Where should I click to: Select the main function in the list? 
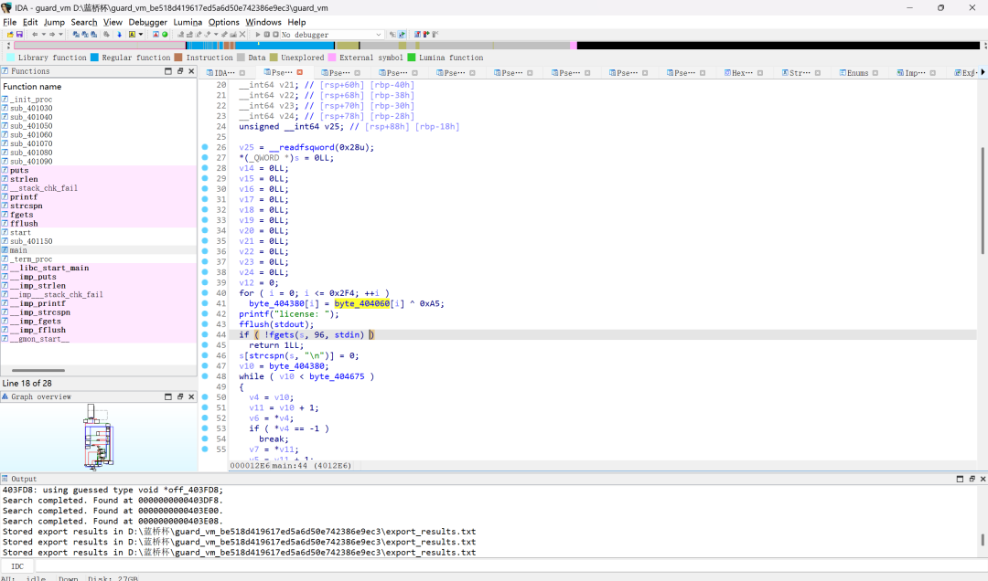tap(18, 250)
